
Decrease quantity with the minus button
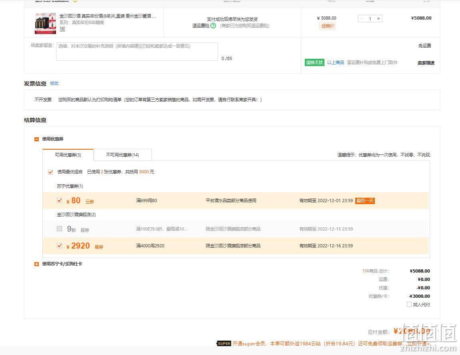(x=362, y=19)
